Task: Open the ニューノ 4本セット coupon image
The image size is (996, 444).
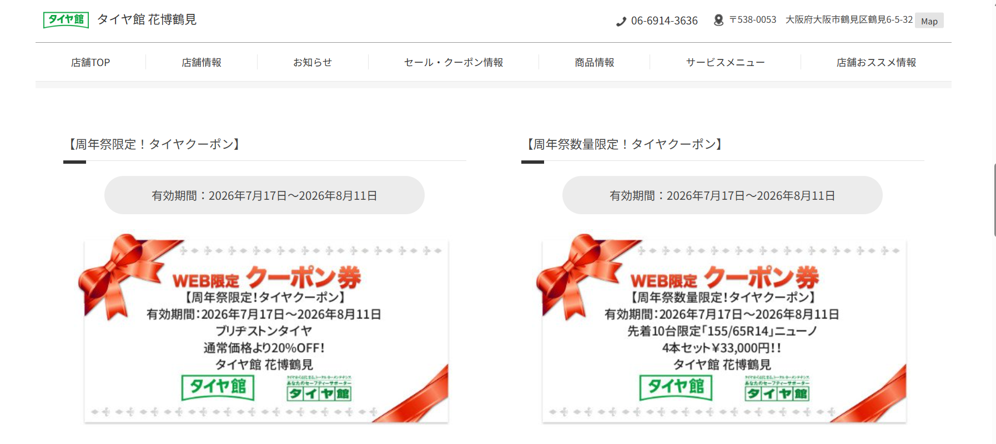Action: (x=722, y=329)
